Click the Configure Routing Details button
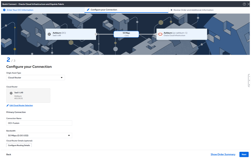The image size is (252, 159). pyautogui.click(x=19, y=145)
